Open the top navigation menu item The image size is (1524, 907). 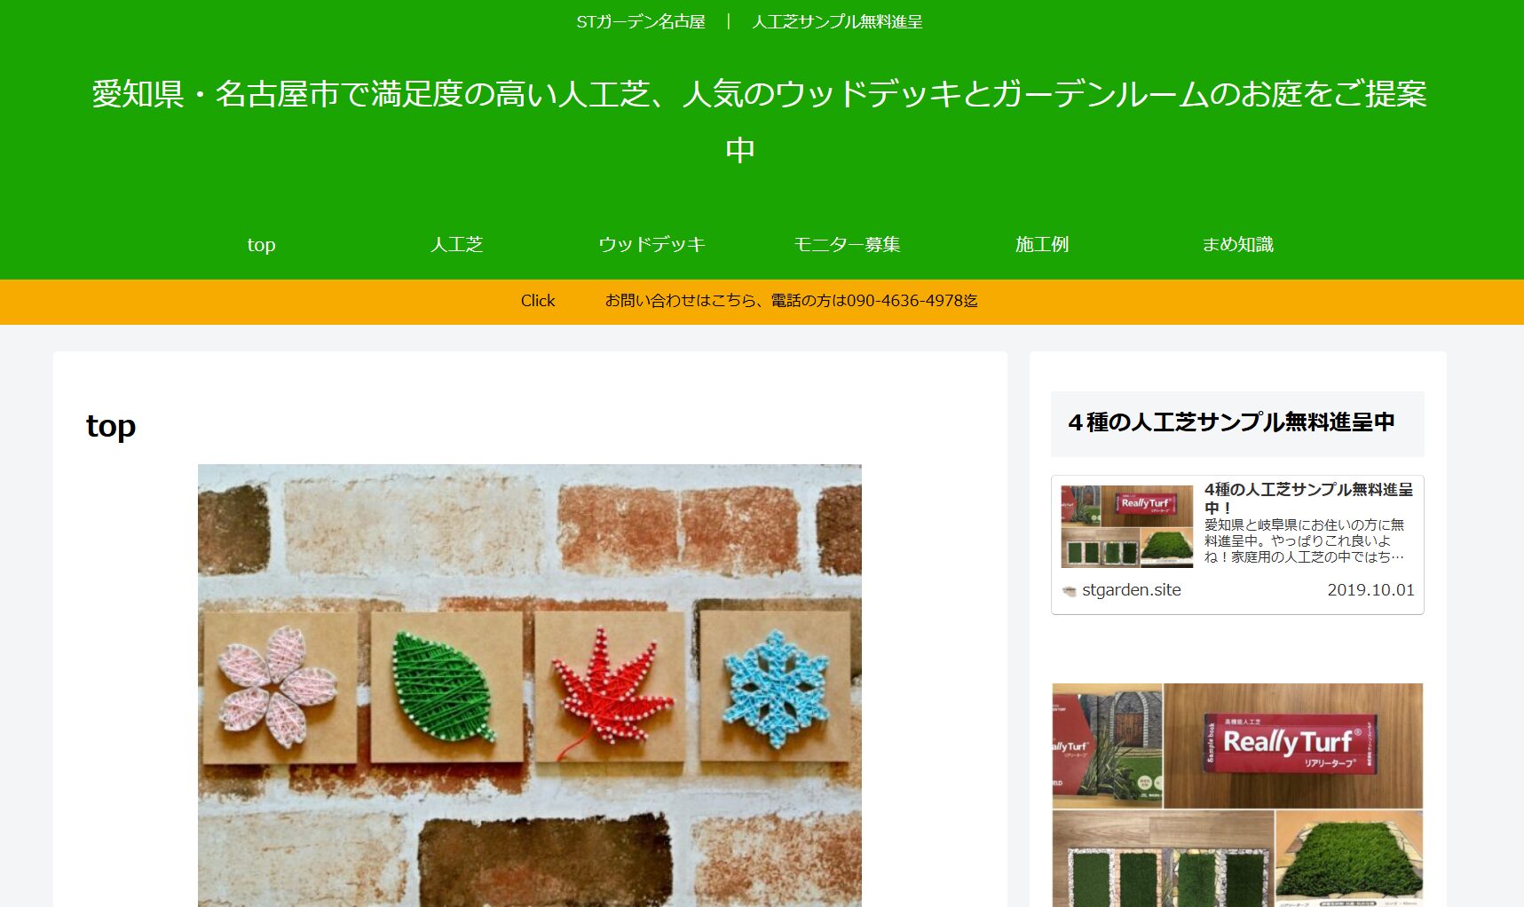click(x=261, y=244)
